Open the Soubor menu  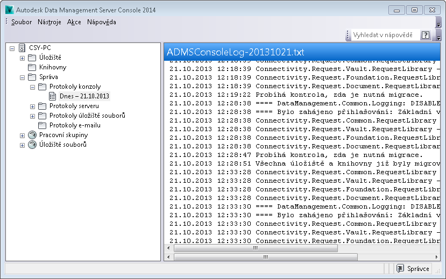[22, 22]
